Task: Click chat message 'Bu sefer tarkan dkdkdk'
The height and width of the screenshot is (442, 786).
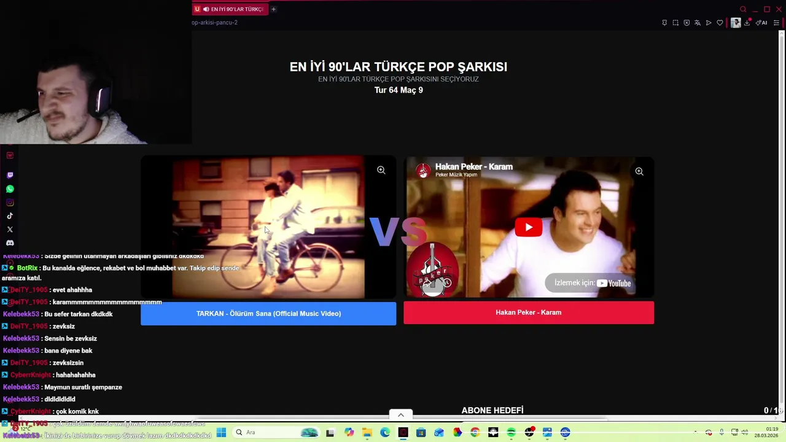Action: tap(79, 314)
